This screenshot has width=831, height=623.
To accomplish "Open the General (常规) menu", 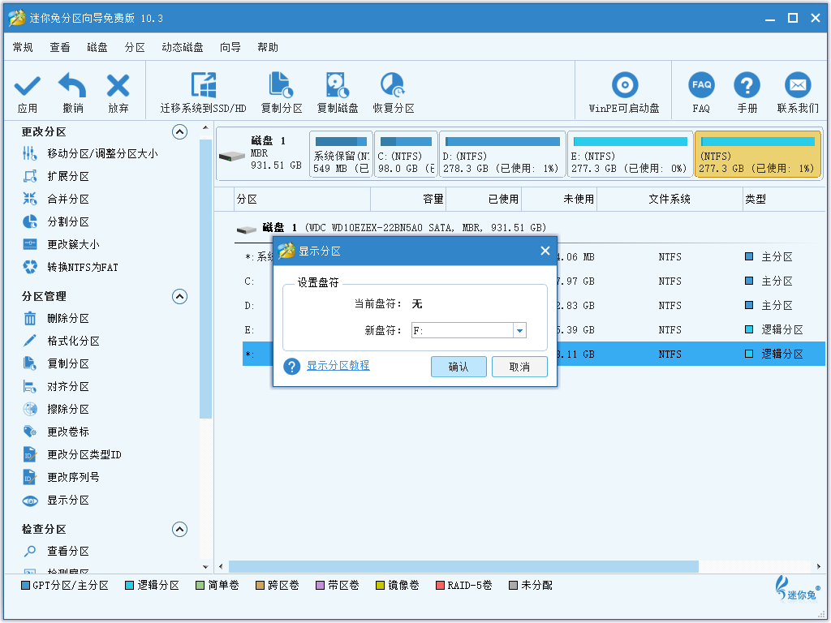I will click(23, 48).
